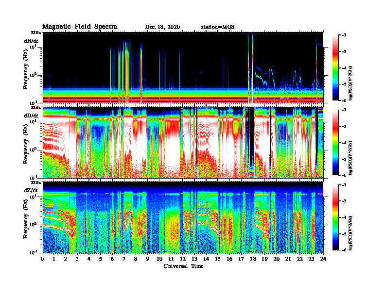Click hour tick label '3' on time axis
The width and height of the screenshot is (385, 297).
78,259
